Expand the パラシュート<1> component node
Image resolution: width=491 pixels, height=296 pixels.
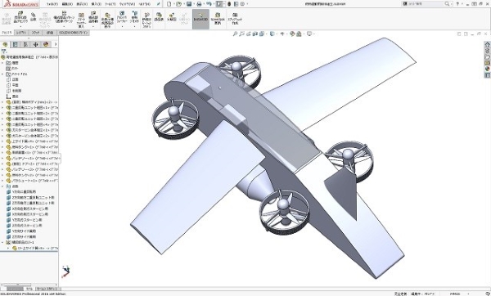click(x=2, y=181)
